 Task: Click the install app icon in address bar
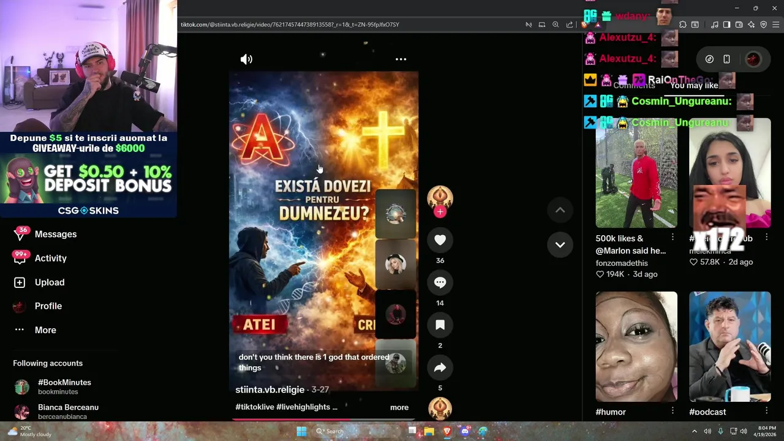tap(542, 24)
